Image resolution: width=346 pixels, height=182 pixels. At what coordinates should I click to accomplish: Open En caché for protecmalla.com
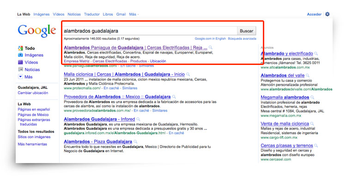point(111,88)
